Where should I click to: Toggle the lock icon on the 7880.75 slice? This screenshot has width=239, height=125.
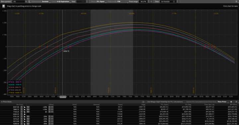click(x=25, y=109)
